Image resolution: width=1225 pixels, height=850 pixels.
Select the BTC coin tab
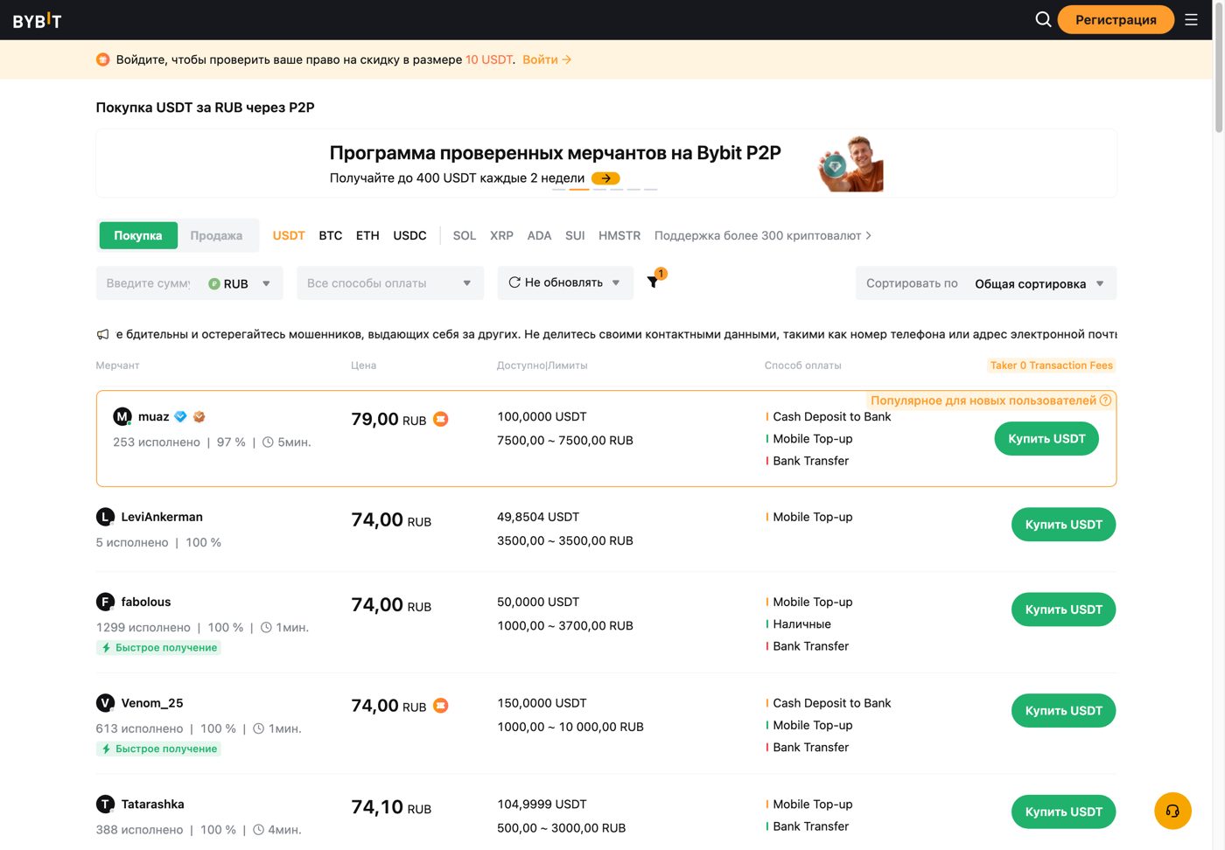pos(331,235)
